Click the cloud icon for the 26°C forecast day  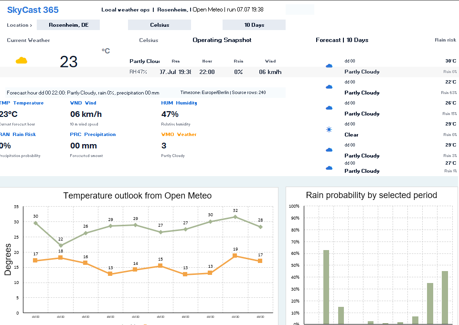329,108
